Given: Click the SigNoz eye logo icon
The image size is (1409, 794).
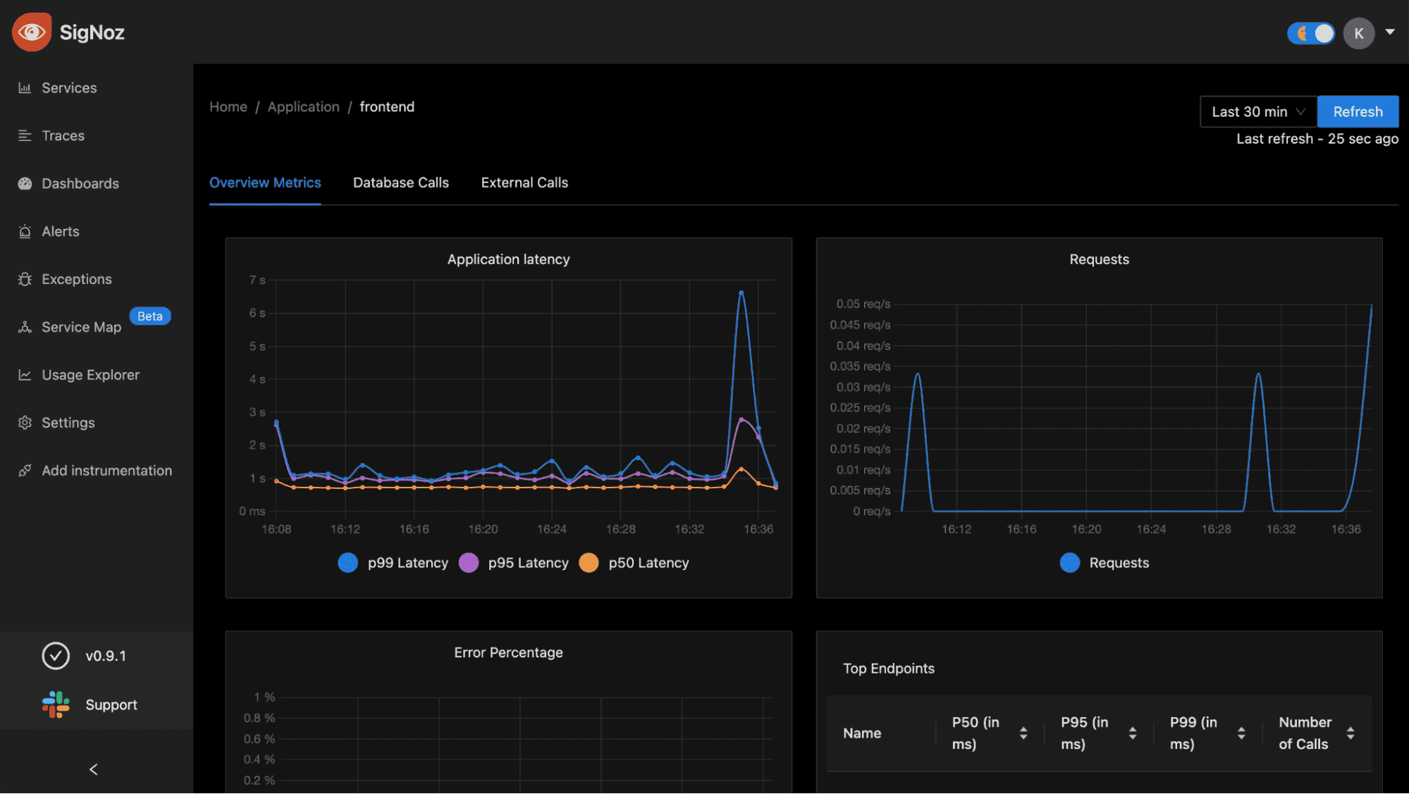Looking at the screenshot, I should point(31,32).
